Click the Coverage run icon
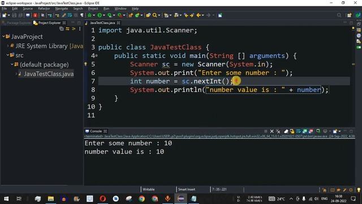This screenshot has width=362, height=204. [109, 15]
